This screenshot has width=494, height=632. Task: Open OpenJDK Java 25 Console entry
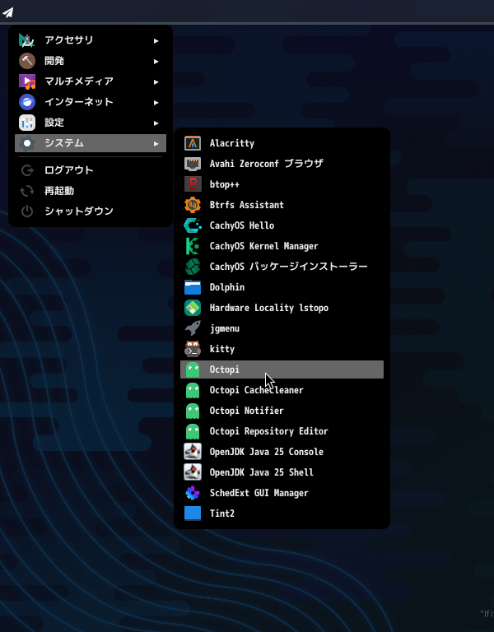282,452
